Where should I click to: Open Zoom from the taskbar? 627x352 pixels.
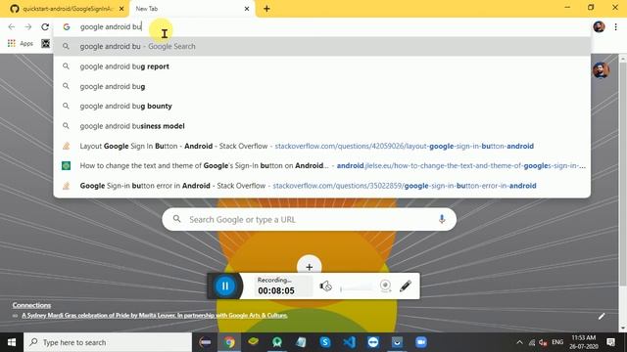[x=421, y=342]
